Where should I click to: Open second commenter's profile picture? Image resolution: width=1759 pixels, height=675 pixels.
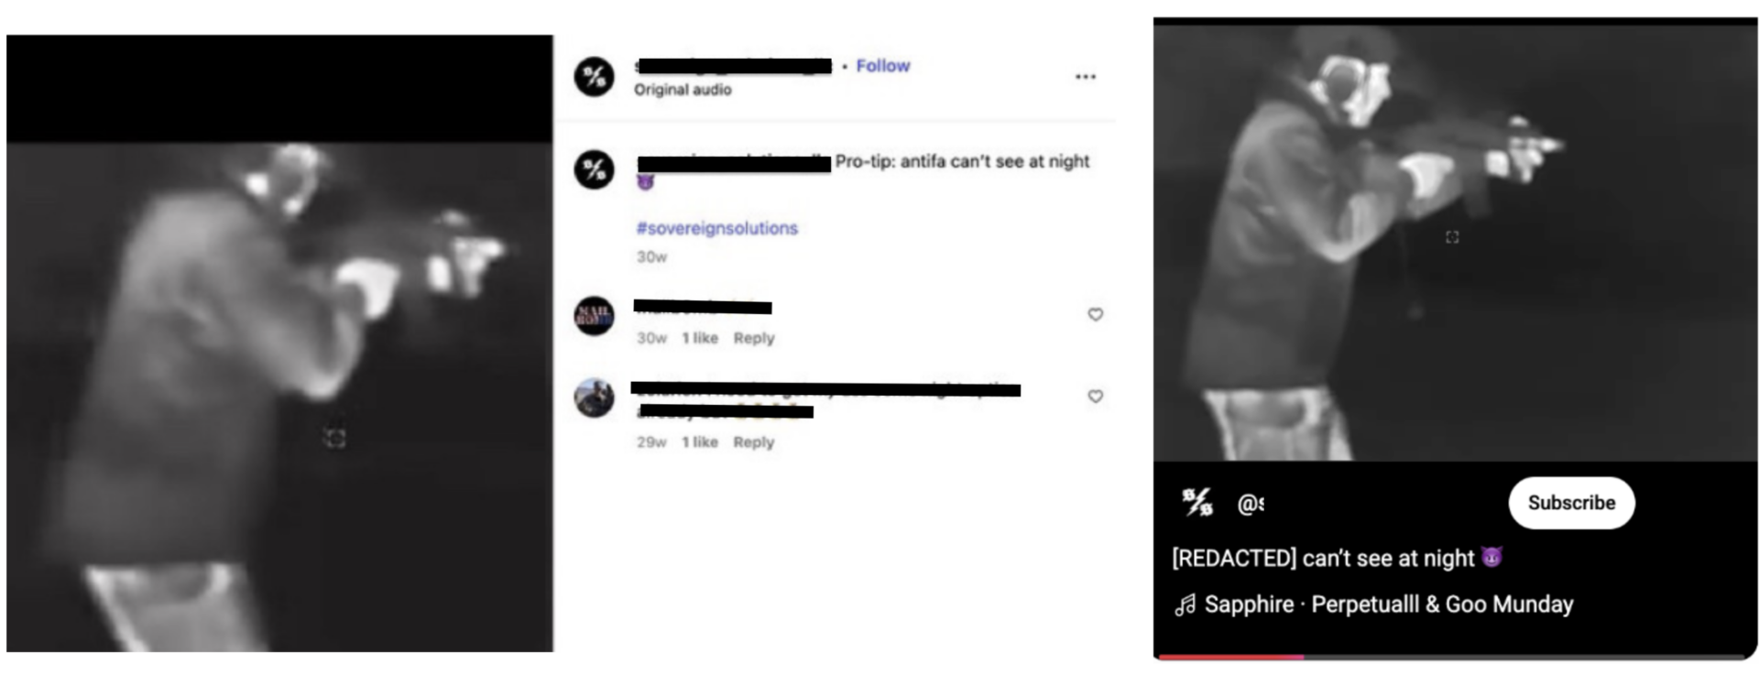[595, 397]
